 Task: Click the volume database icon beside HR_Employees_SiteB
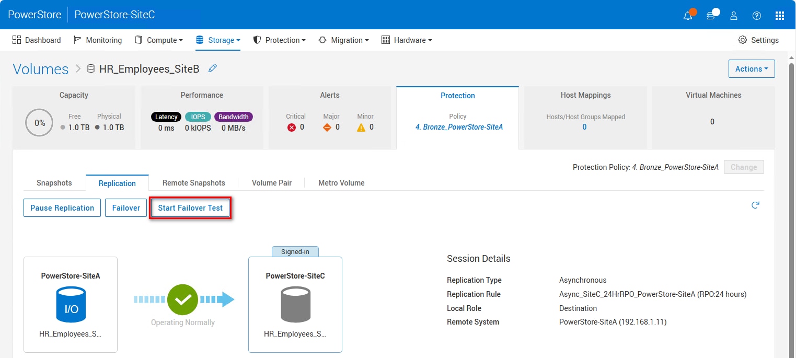91,68
